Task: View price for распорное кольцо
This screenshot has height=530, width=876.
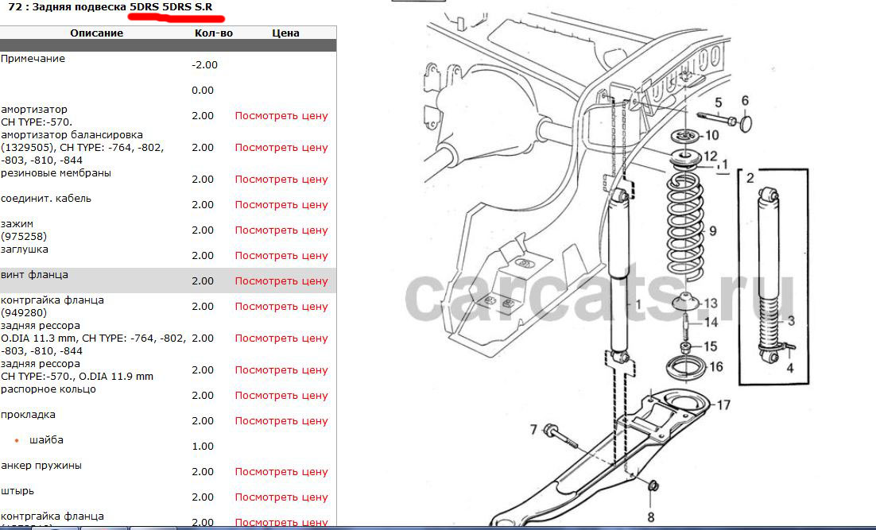Action: coord(281,396)
